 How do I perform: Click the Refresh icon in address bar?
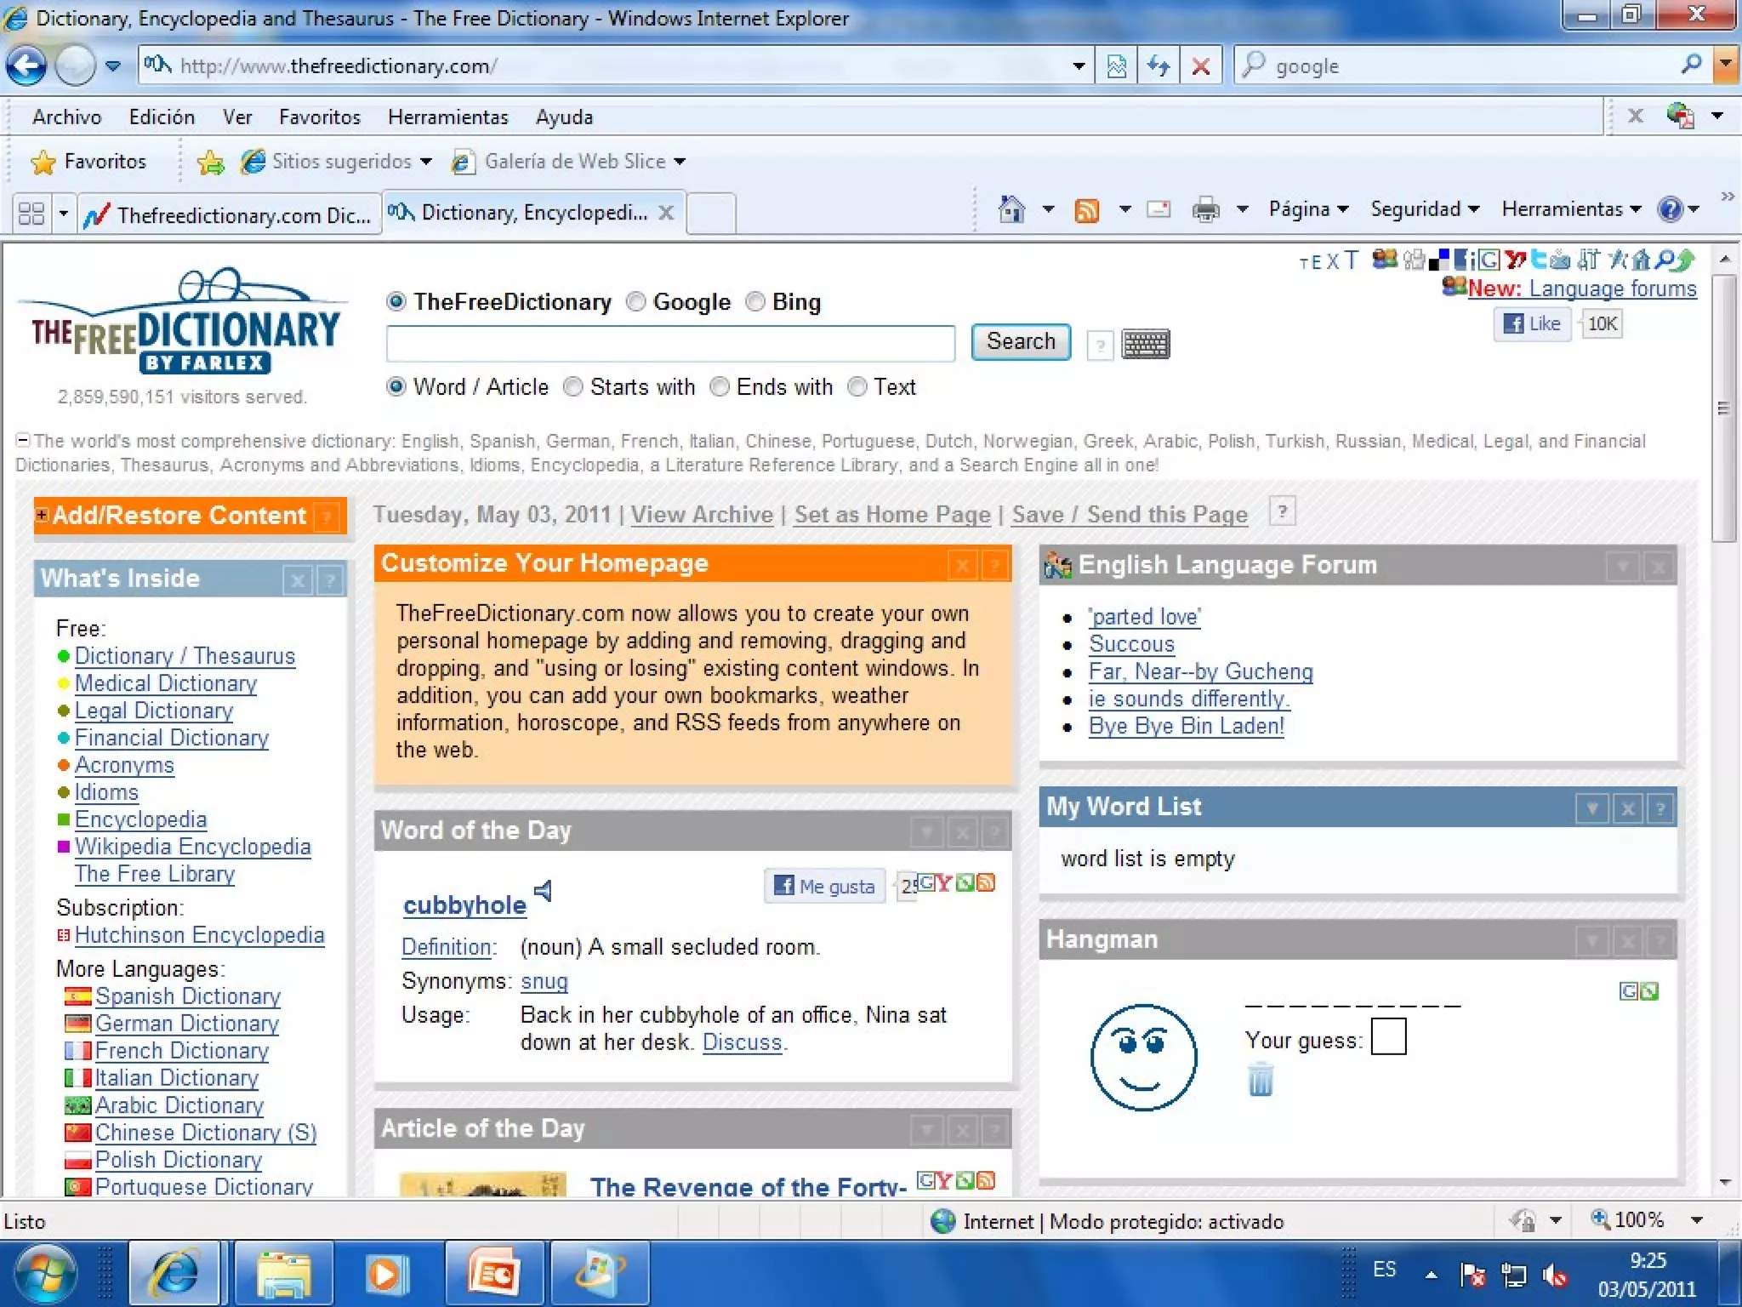coord(1158,66)
